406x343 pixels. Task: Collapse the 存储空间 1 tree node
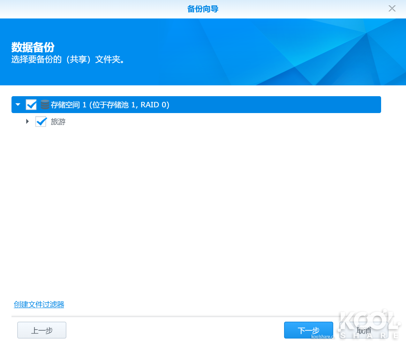18,104
